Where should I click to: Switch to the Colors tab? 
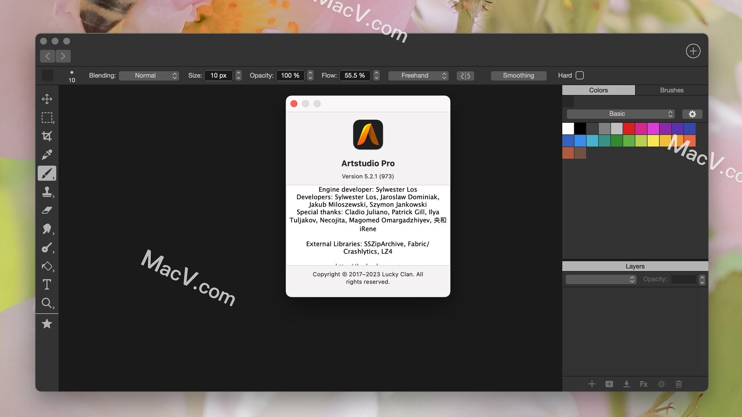point(598,90)
